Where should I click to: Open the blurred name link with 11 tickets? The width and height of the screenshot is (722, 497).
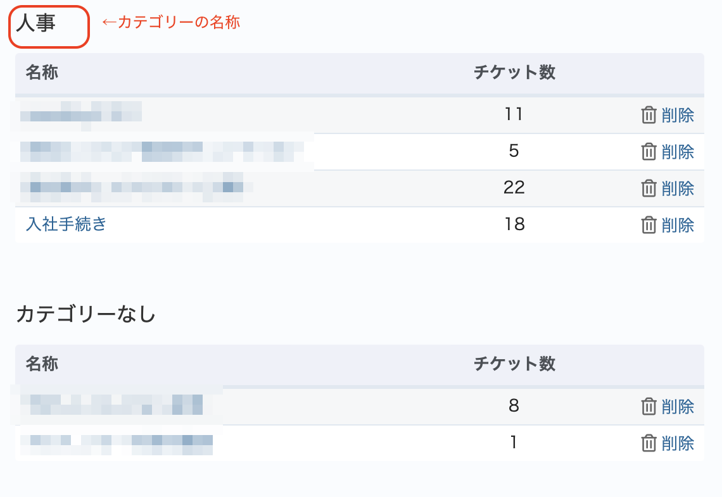[80, 114]
